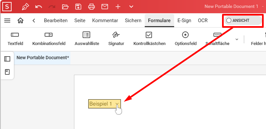Add a Signatur field
Screen dimensions: 266x129
116,39
